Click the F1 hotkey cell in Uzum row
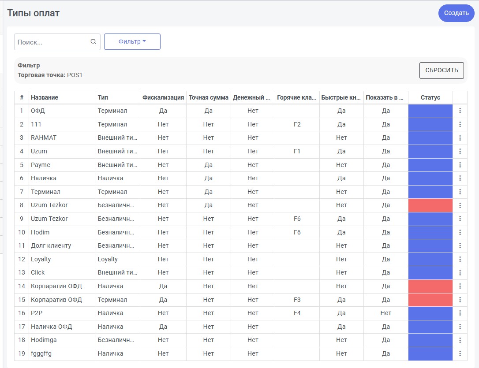 pos(297,151)
